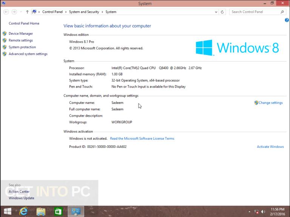Expand breadcrumb arrow before Control Panel

pyautogui.click(x=39, y=12)
